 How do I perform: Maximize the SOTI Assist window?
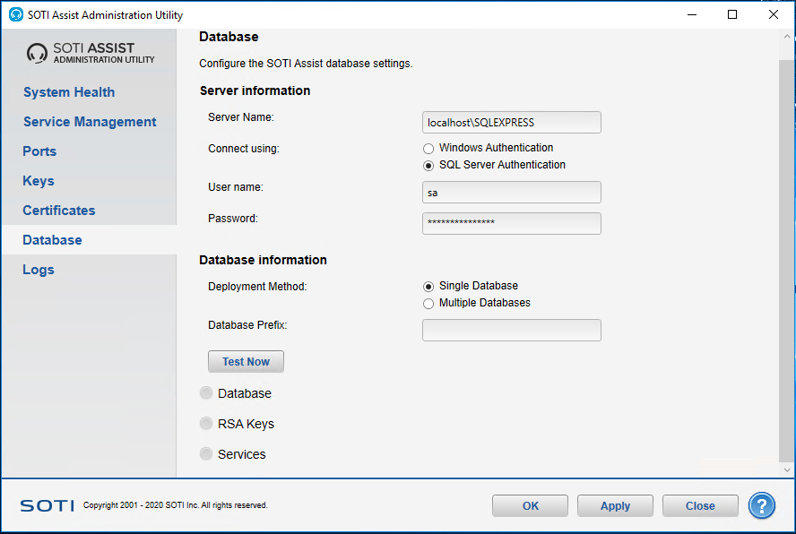pos(732,14)
